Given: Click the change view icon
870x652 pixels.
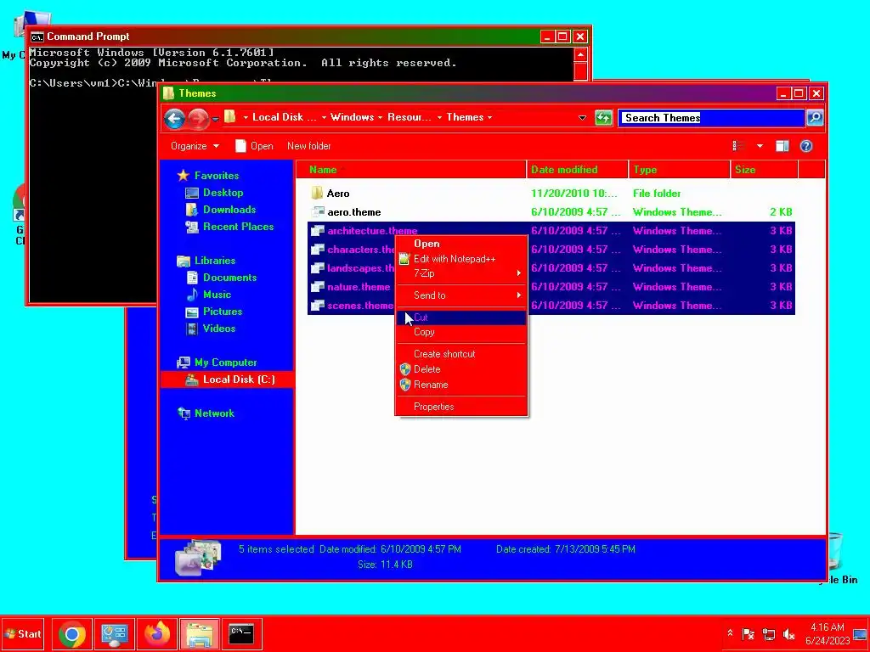Looking at the screenshot, I should (x=738, y=146).
